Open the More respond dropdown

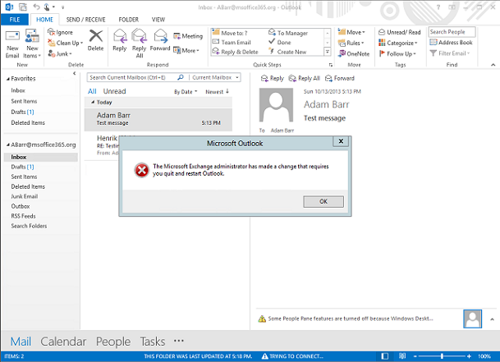click(x=186, y=50)
